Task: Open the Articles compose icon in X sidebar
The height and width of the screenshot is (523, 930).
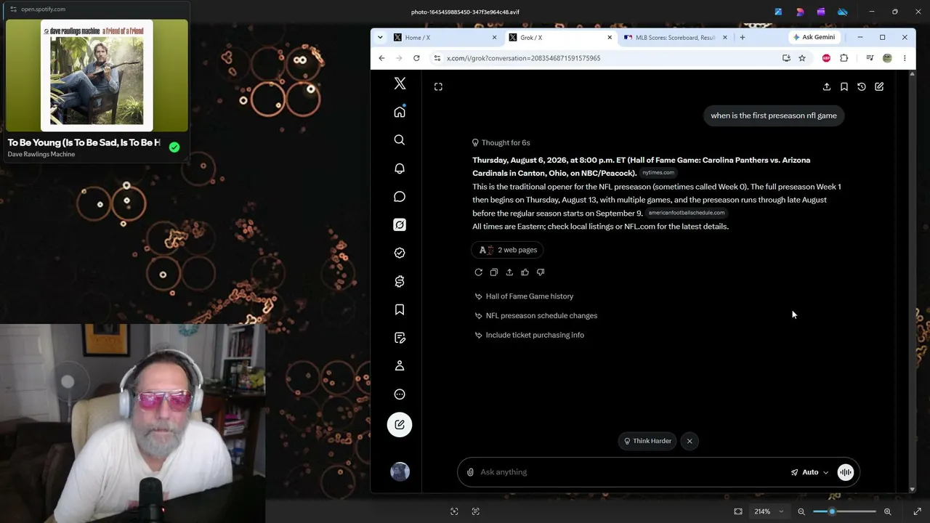Action: [x=400, y=338]
